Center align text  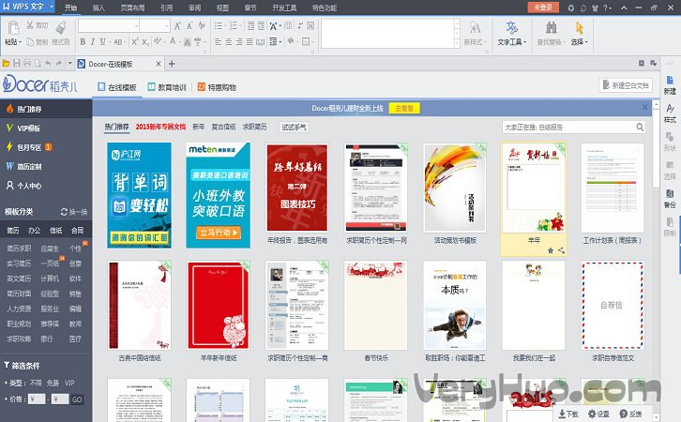tap(229, 41)
